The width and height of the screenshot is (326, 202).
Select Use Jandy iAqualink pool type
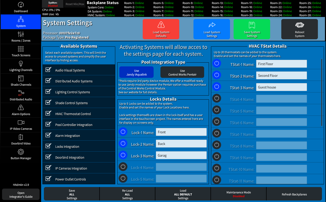tap(137, 72)
